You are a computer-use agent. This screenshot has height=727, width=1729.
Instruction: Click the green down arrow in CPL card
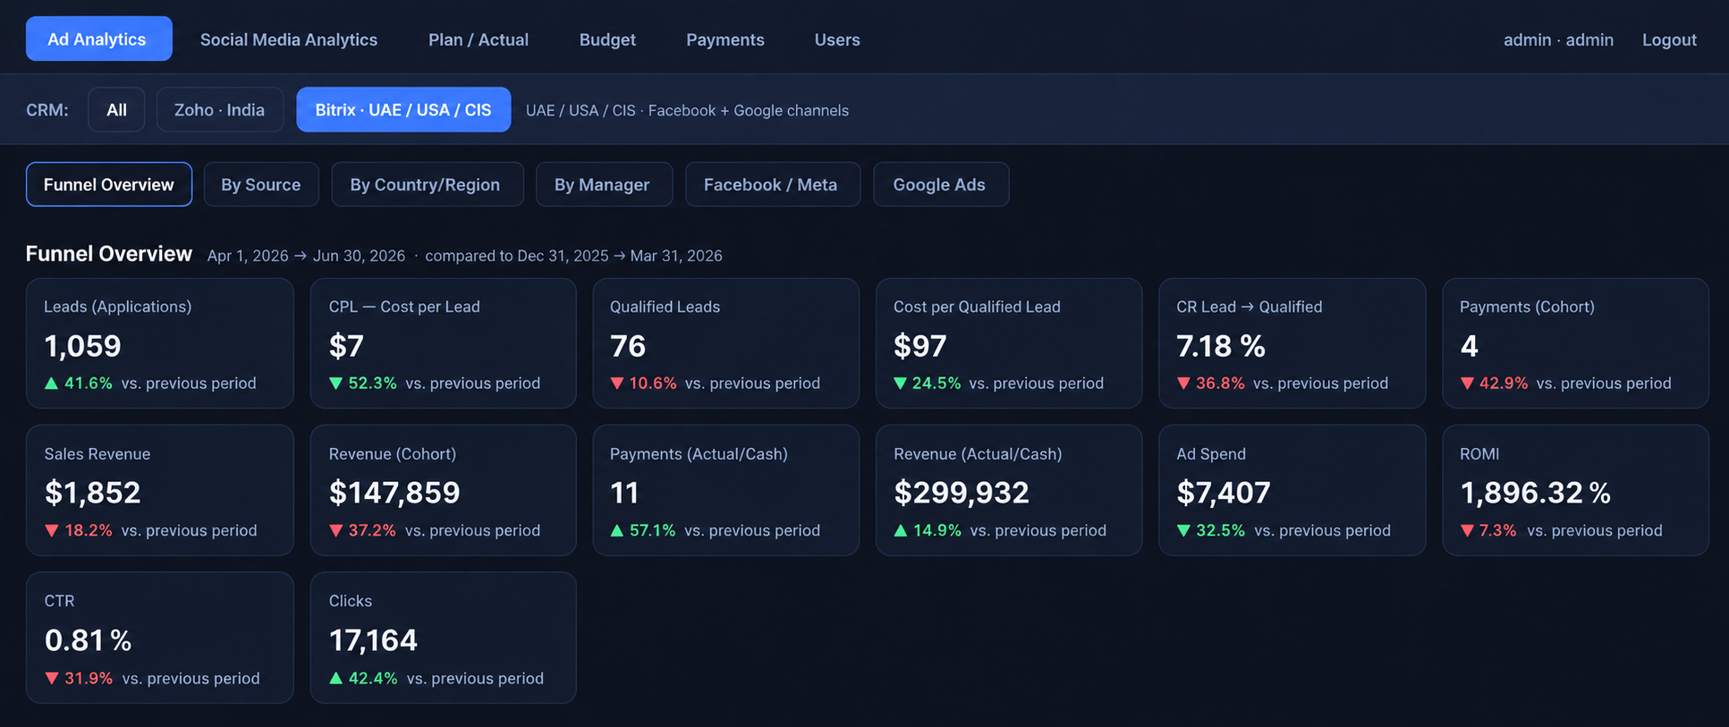click(x=336, y=384)
